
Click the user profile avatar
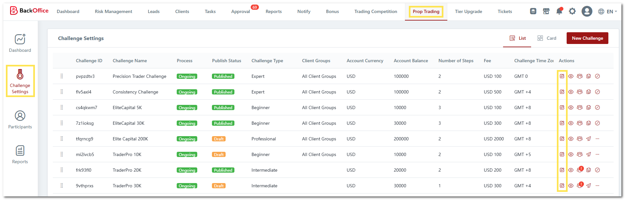click(x=587, y=11)
